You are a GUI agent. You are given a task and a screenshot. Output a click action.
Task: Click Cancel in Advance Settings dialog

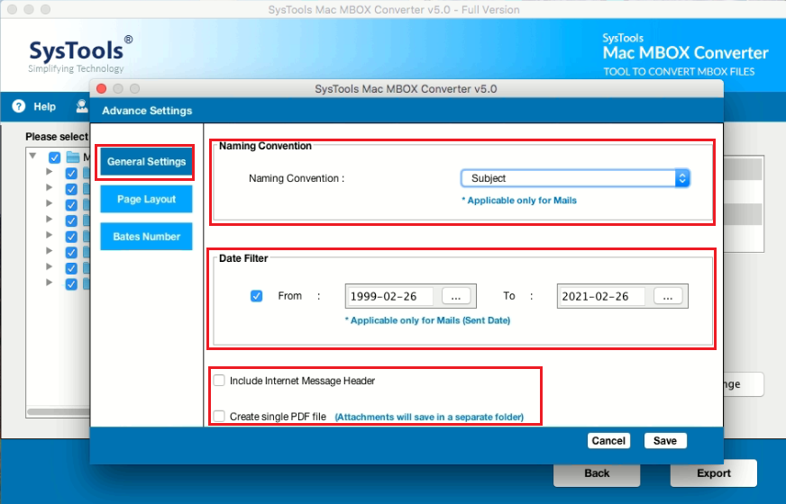[x=608, y=440]
